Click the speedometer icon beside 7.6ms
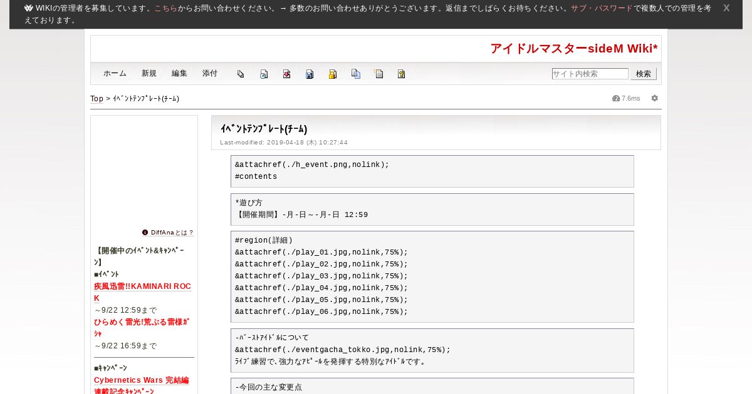 click(616, 98)
